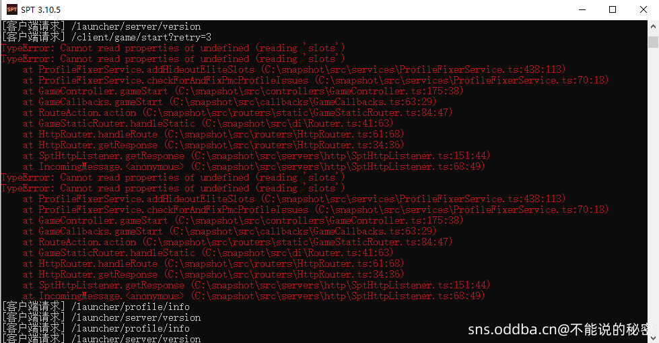Image resolution: width=659 pixels, height=343 pixels.
Task: Click the first RouteAction.action stack trace line
Action: [x=238, y=113]
